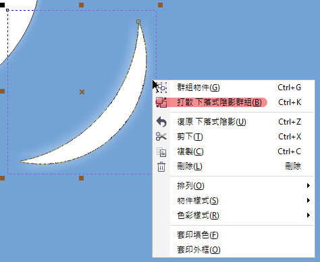
Task: Click the Ctrl+G shortcut text
Action: (290, 88)
